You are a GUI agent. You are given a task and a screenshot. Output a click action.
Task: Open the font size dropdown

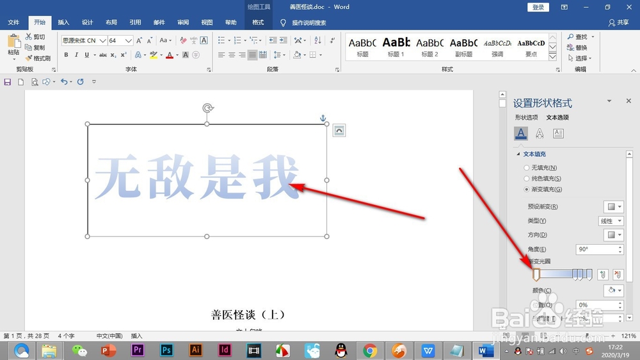(129, 40)
